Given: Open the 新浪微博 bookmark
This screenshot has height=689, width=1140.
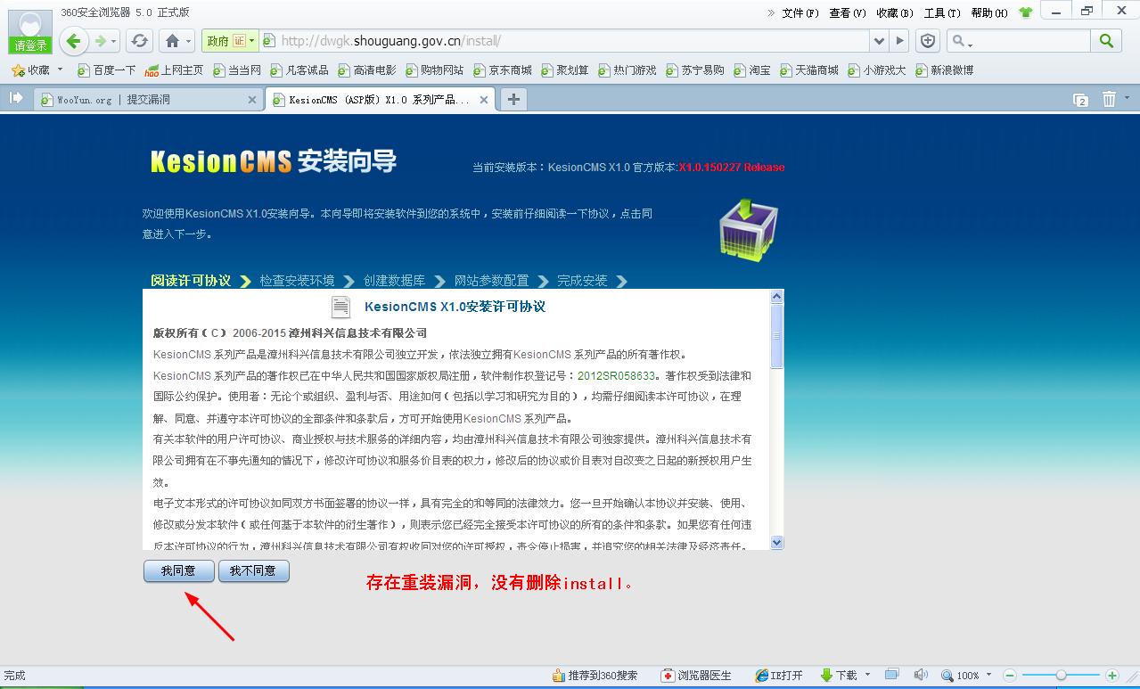Looking at the screenshot, I should [x=944, y=70].
